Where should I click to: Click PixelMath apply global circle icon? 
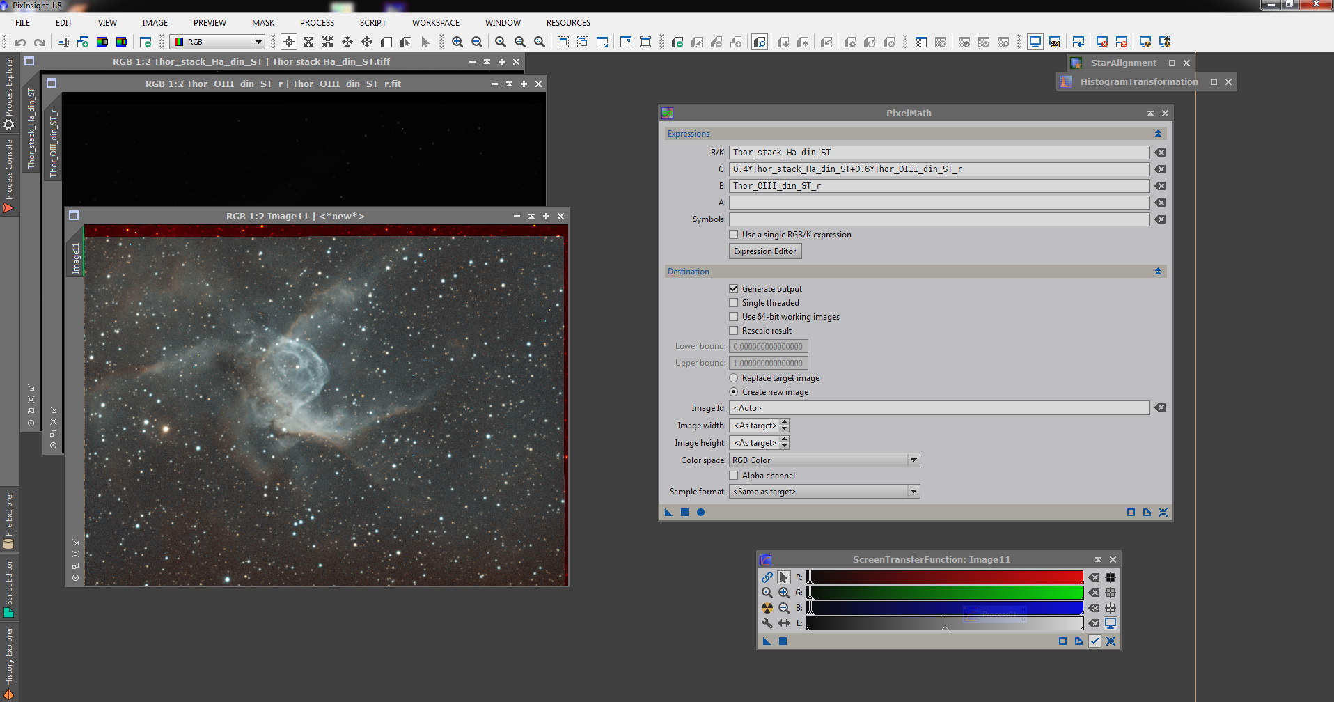(701, 513)
